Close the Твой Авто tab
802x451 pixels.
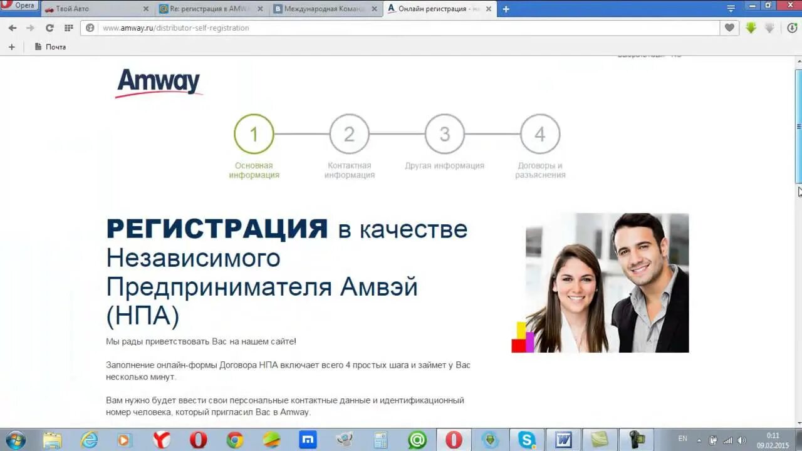pyautogui.click(x=146, y=9)
